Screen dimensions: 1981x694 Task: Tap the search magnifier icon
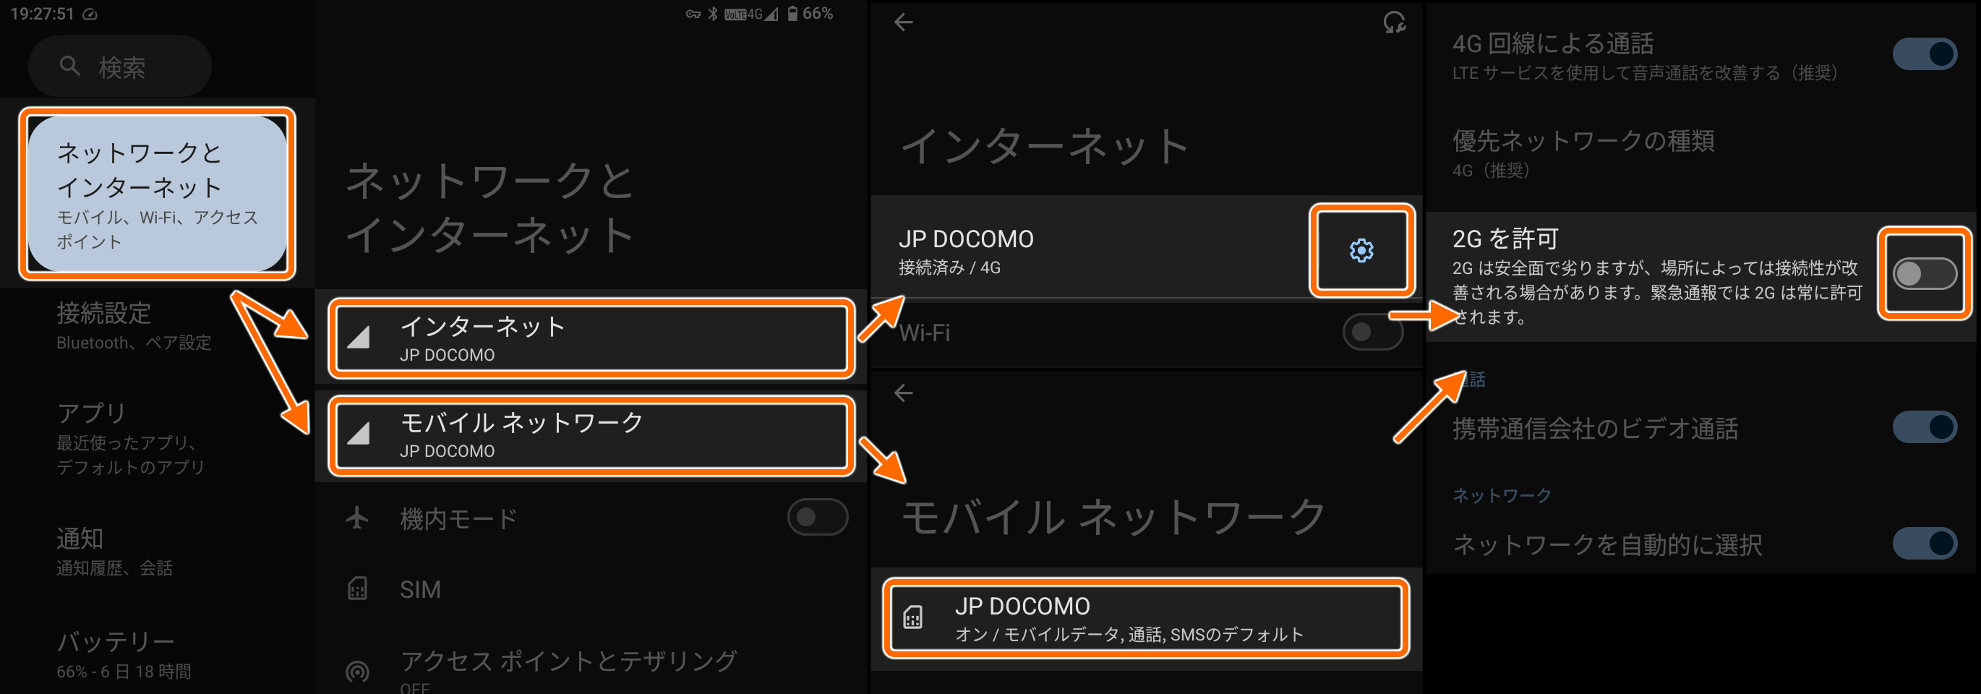click(70, 66)
